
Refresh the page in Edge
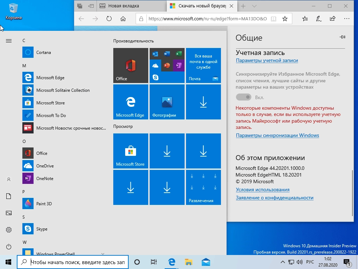coord(109,19)
